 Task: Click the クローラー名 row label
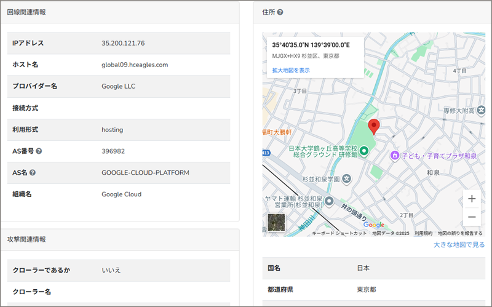click(32, 292)
